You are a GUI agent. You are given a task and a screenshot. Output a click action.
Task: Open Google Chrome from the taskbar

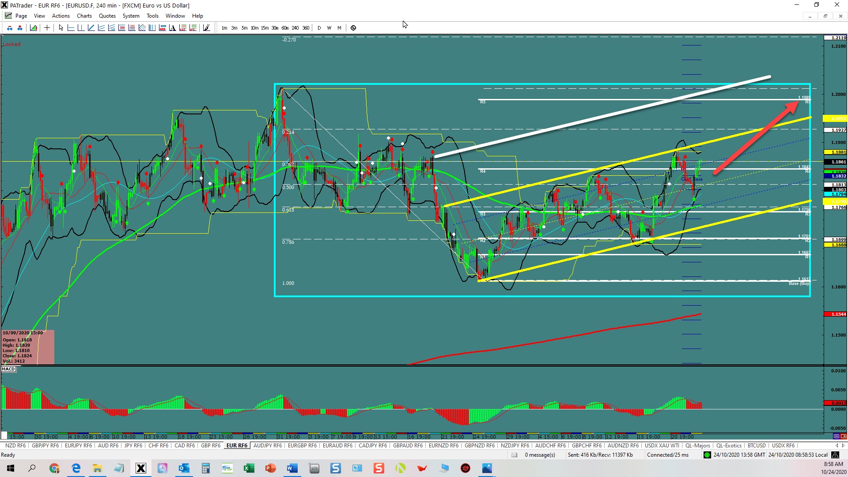tap(54, 468)
